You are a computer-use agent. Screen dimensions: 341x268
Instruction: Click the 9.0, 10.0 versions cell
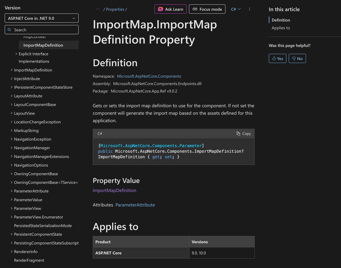(x=222, y=253)
